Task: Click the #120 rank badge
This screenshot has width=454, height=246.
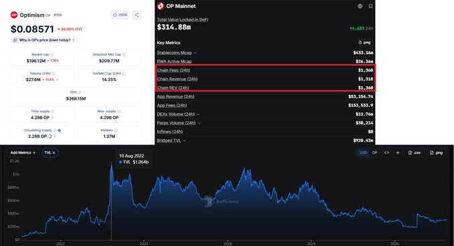Action: coord(58,15)
